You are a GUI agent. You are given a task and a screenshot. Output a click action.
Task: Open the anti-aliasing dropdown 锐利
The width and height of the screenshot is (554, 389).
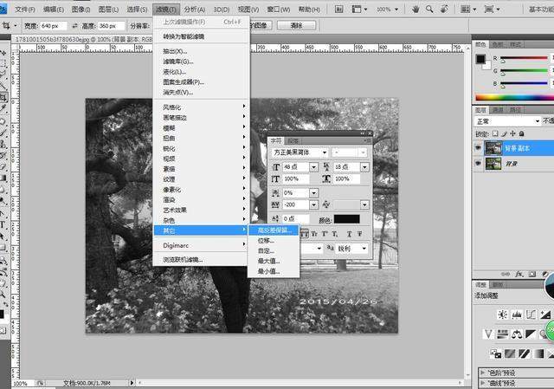tap(351, 249)
